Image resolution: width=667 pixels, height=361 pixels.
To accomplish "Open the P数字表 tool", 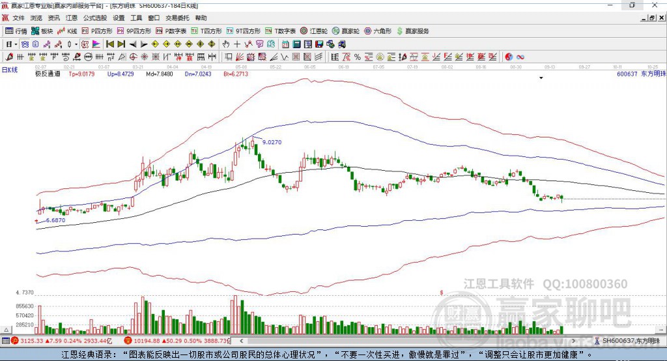I will coord(171,31).
